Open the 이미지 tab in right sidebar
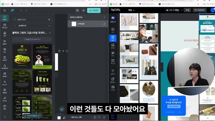The width and height of the screenshot is (215, 121). coord(113,46)
